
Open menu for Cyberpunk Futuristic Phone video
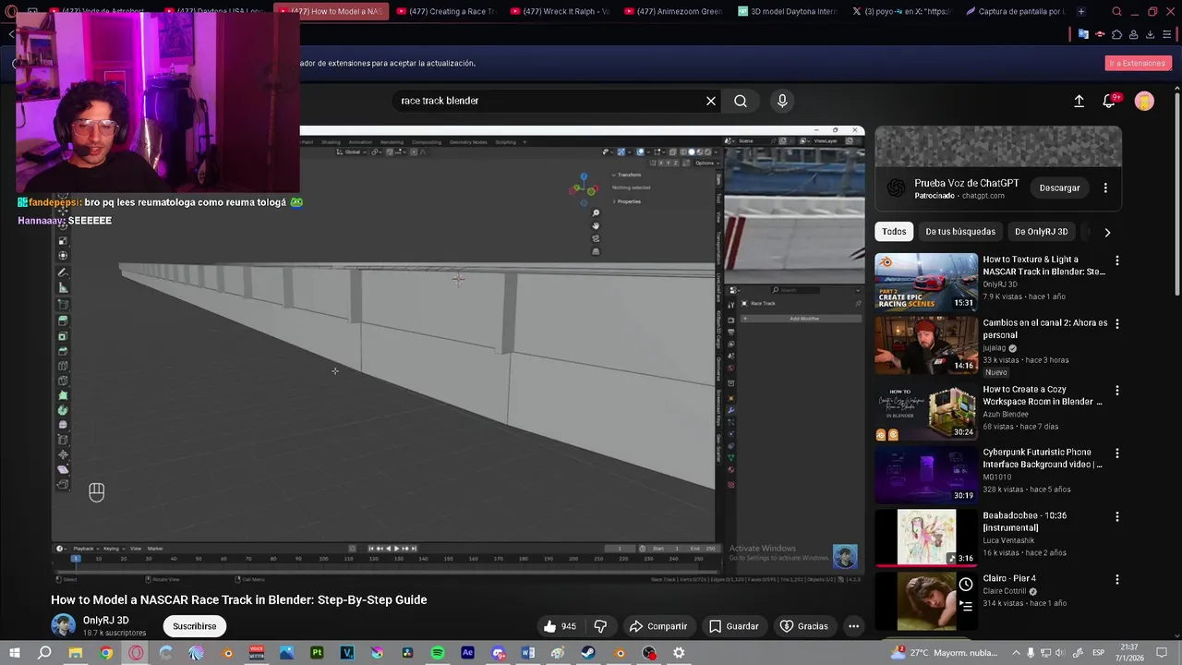click(x=1117, y=453)
